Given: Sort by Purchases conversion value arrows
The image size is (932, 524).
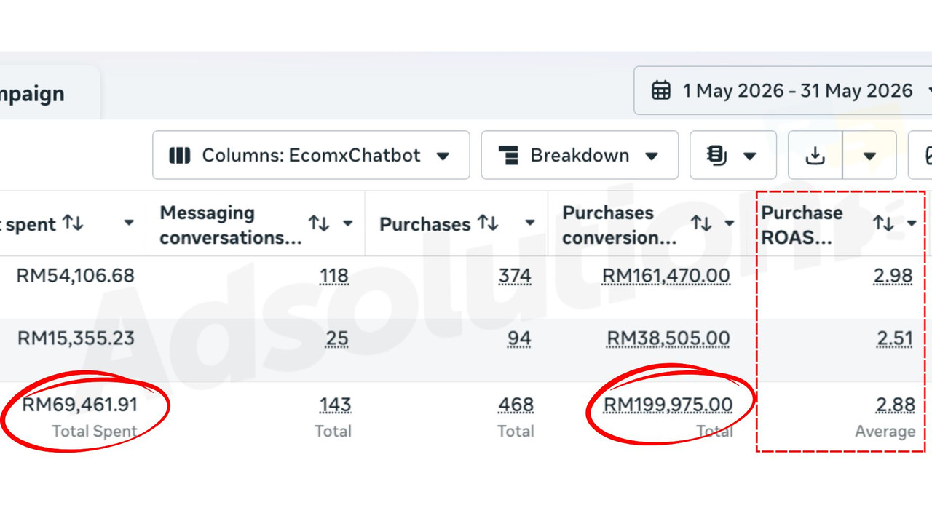Looking at the screenshot, I should click(x=701, y=223).
